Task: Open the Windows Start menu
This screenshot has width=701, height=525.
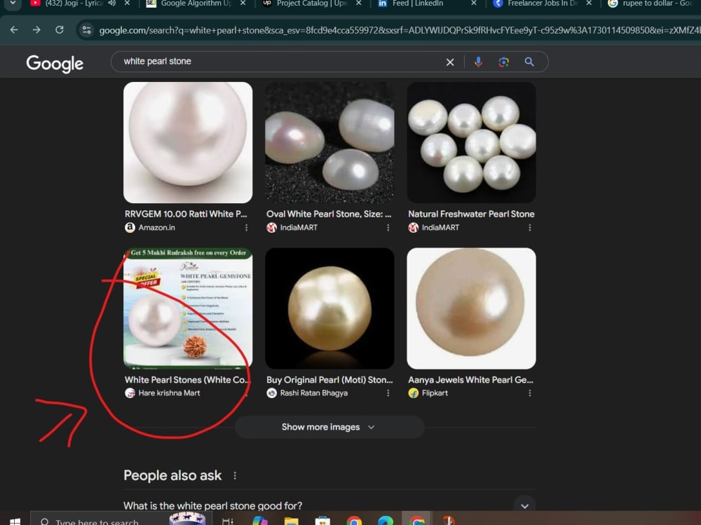Action: [15, 521]
